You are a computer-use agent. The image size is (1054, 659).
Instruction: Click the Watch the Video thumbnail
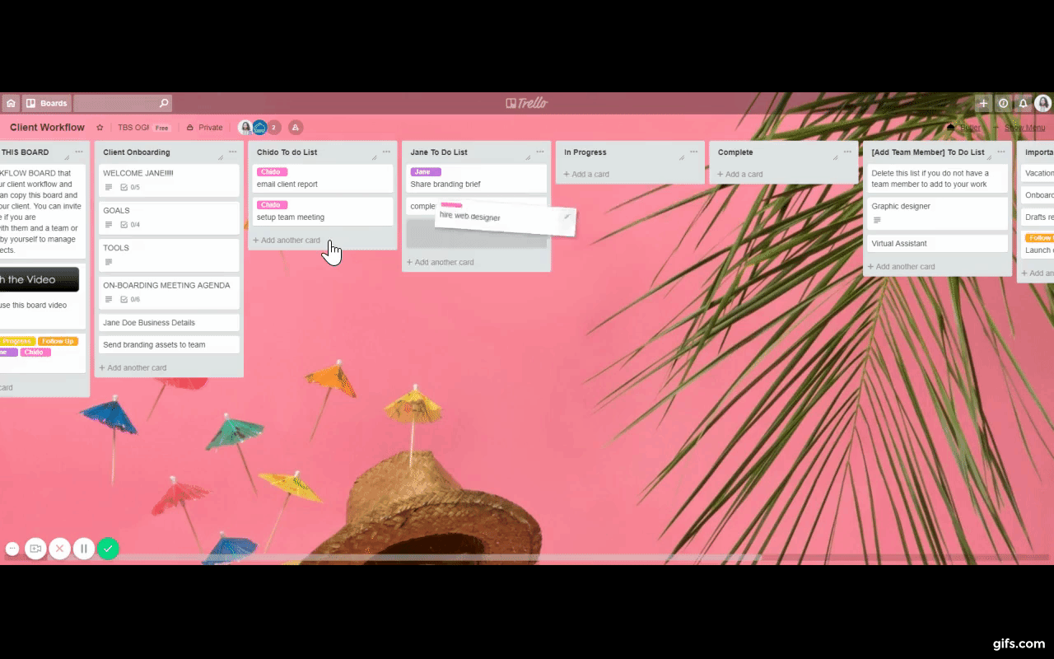[x=39, y=279]
